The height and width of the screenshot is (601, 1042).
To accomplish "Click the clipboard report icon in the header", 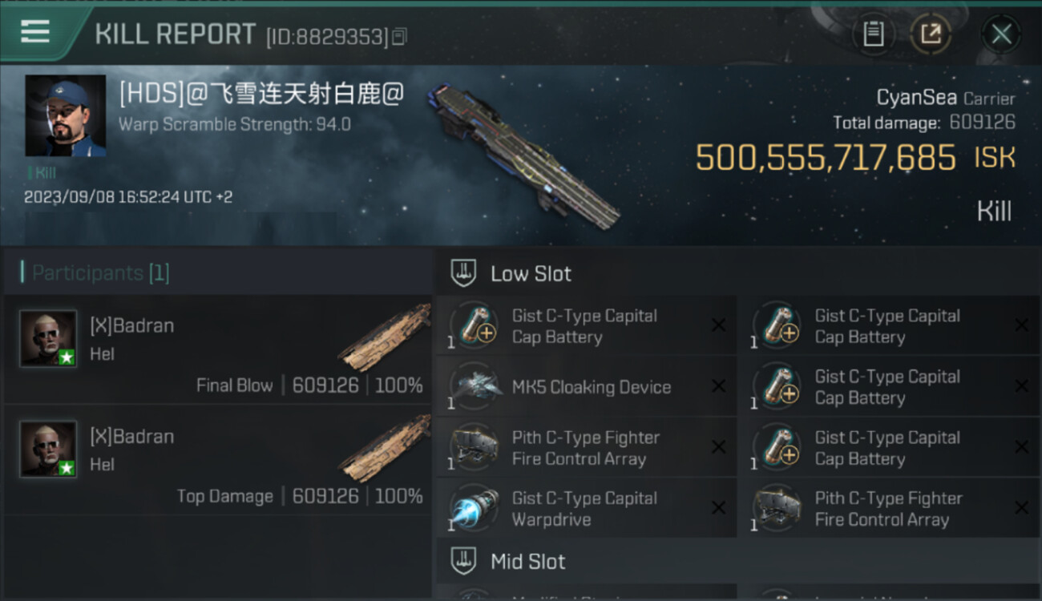I will coord(873,34).
